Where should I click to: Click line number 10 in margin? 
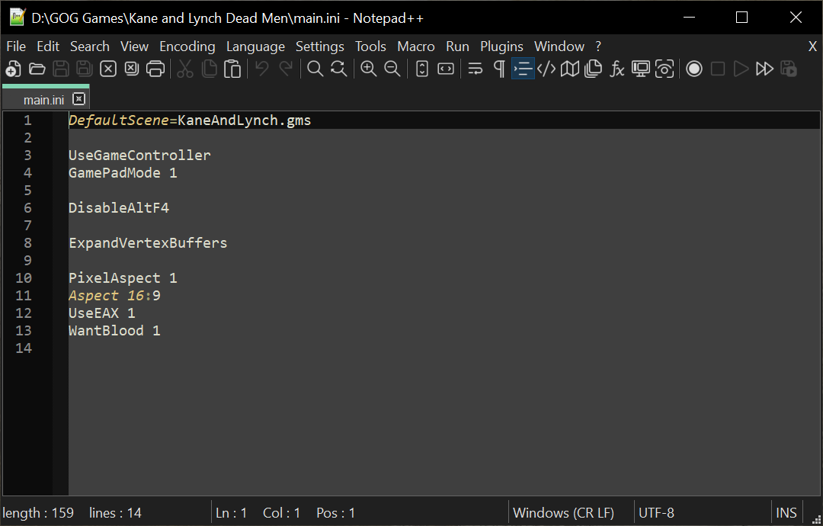click(x=24, y=277)
